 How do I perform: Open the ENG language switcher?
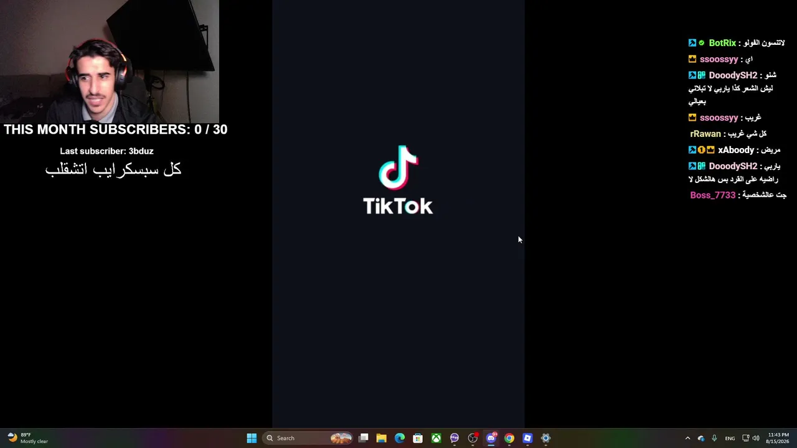click(730, 438)
